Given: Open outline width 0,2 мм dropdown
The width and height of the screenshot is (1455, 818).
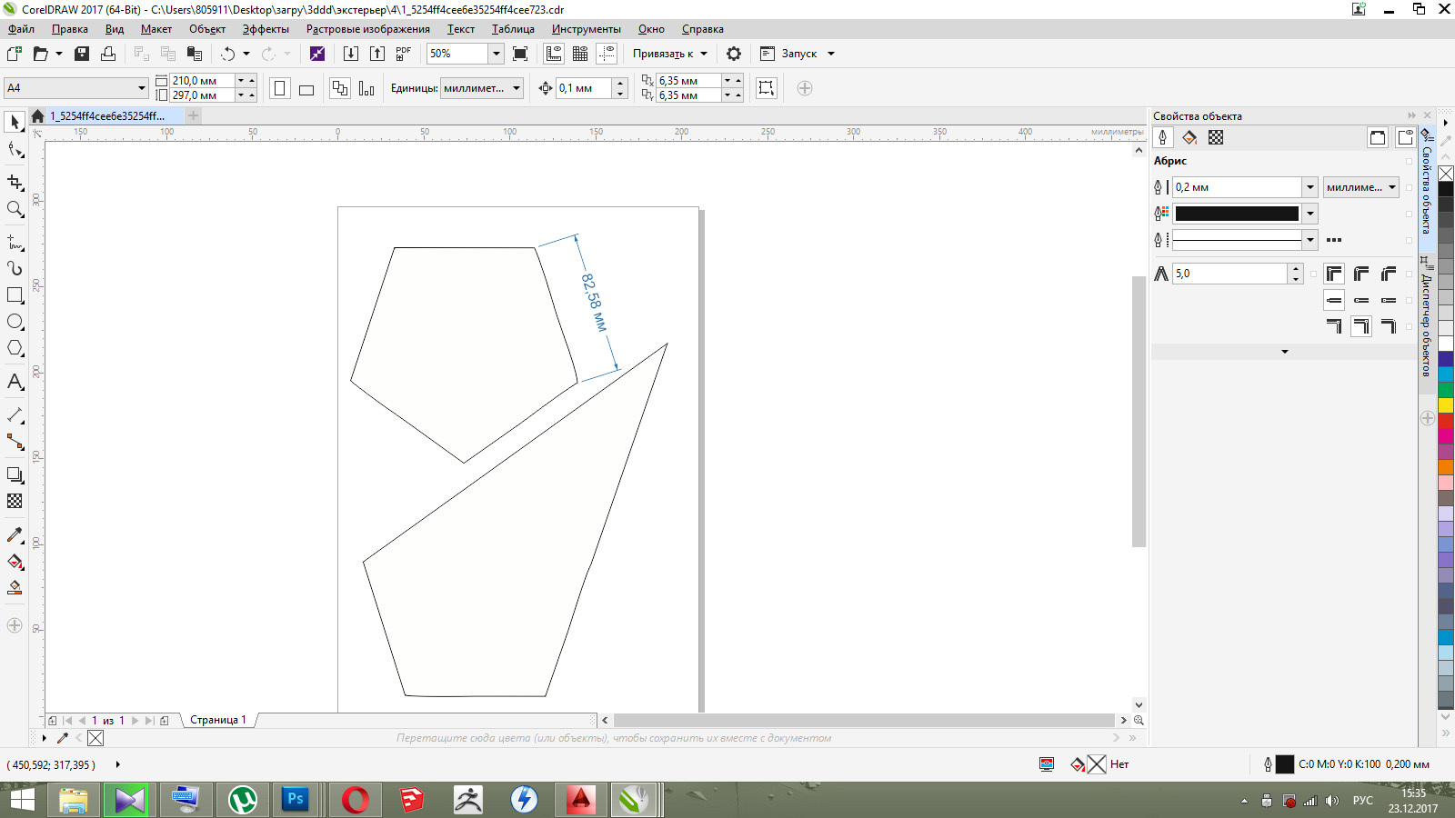Looking at the screenshot, I should [x=1309, y=187].
